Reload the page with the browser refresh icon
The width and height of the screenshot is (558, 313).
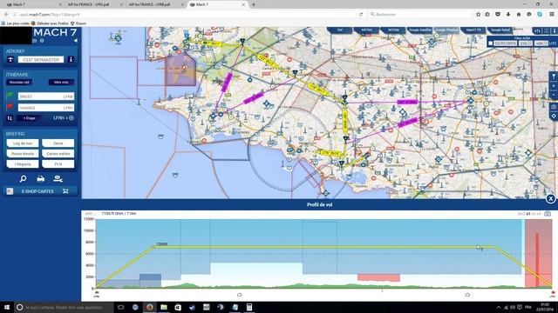pos(361,15)
